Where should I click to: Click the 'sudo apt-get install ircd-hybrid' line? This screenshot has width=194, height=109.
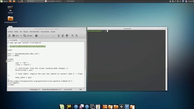[x=24, y=43]
